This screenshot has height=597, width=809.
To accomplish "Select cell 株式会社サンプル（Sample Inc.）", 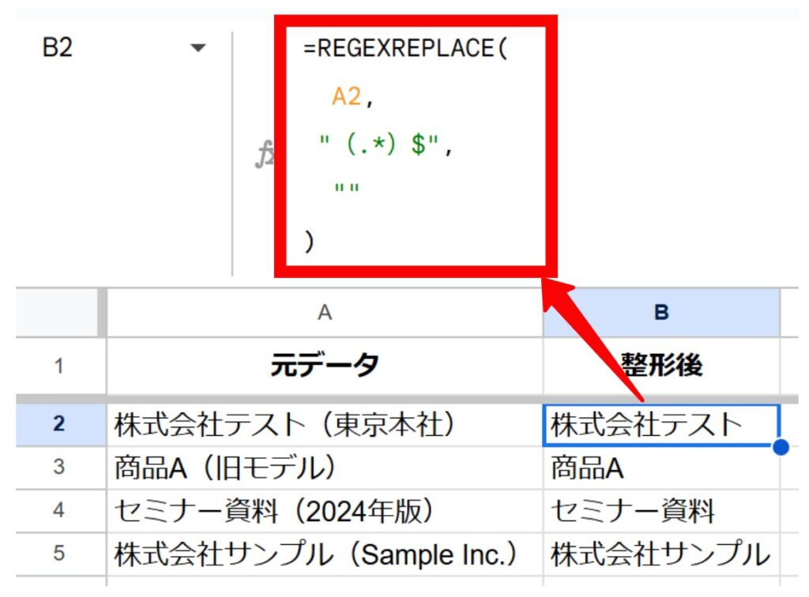I will point(325,554).
